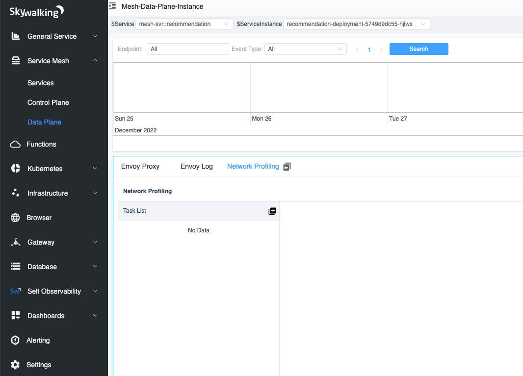Viewport: 523px width, 376px height.
Task: Collapse the Service Mesh menu
Action: pyautogui.click(x=95, y=61)
